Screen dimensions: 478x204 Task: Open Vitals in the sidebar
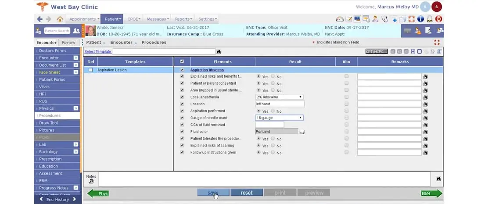pos(57,87)
